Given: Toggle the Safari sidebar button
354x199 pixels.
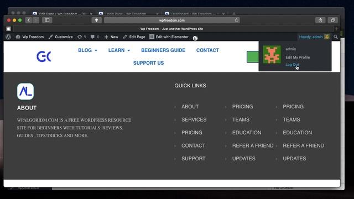Looking at the screenshot, I should click(x=47, y=20).
